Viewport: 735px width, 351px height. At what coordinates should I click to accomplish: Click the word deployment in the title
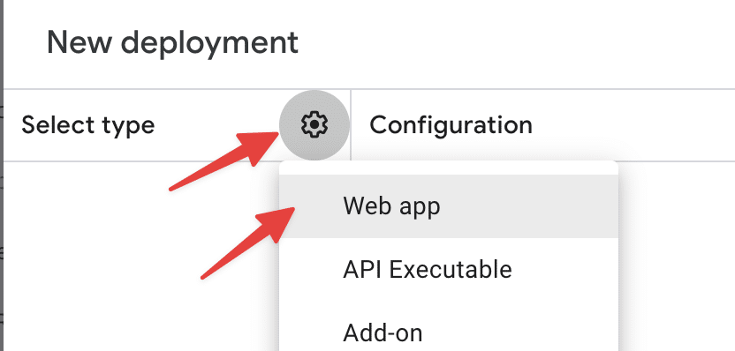coord(209,42)
